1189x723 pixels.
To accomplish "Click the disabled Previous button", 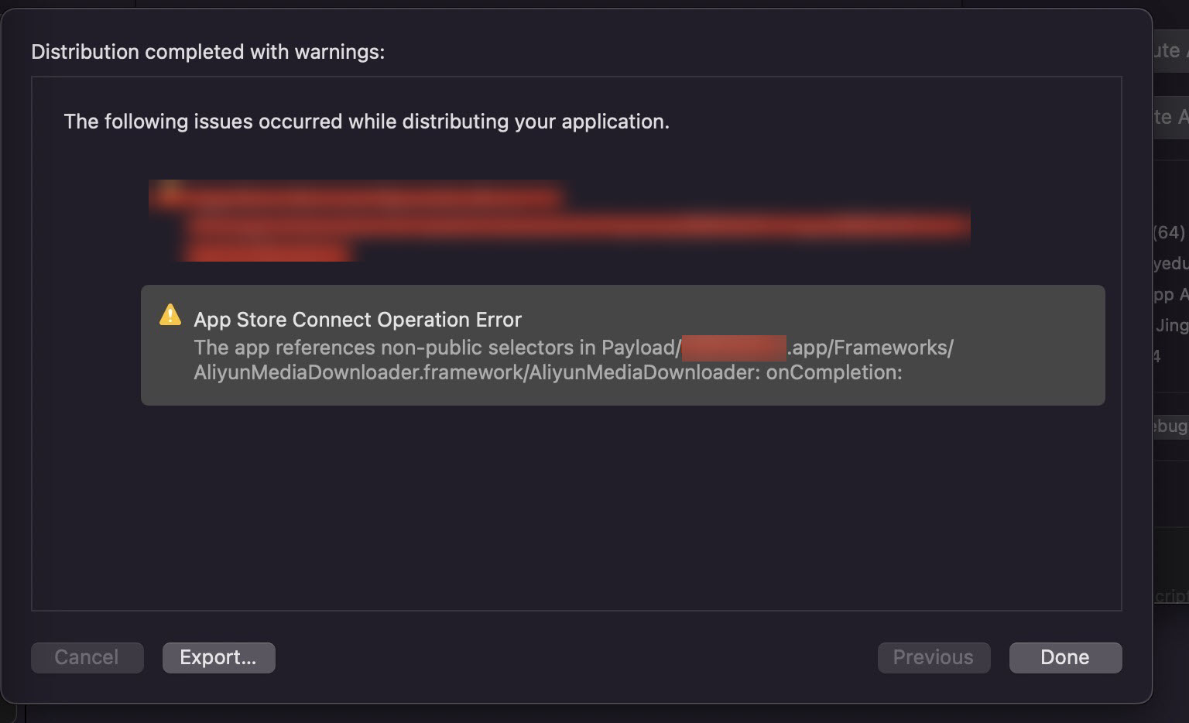I will (933, 657).
